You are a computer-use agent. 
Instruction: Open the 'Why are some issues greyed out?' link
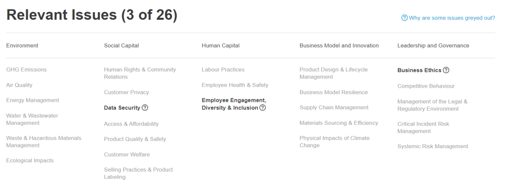click(x=452, y=18)
